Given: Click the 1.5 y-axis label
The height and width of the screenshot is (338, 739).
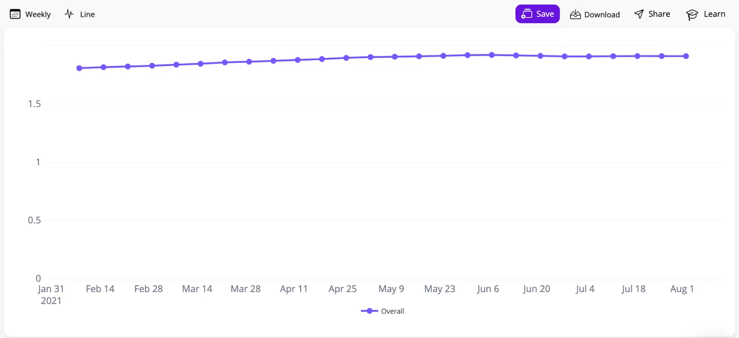Looking at the screenshot, I should point(34,104).
